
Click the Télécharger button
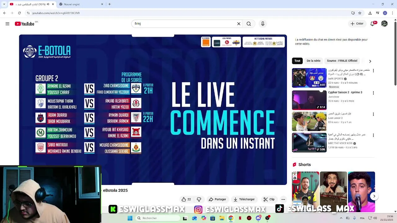(244, 199)
